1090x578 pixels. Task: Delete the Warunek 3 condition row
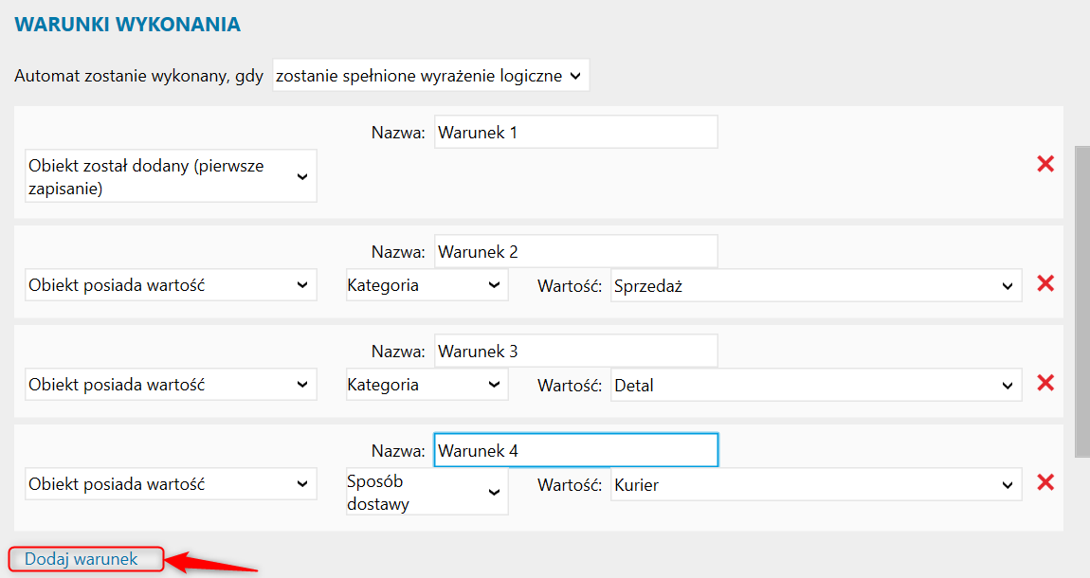tap(1045, 383)
